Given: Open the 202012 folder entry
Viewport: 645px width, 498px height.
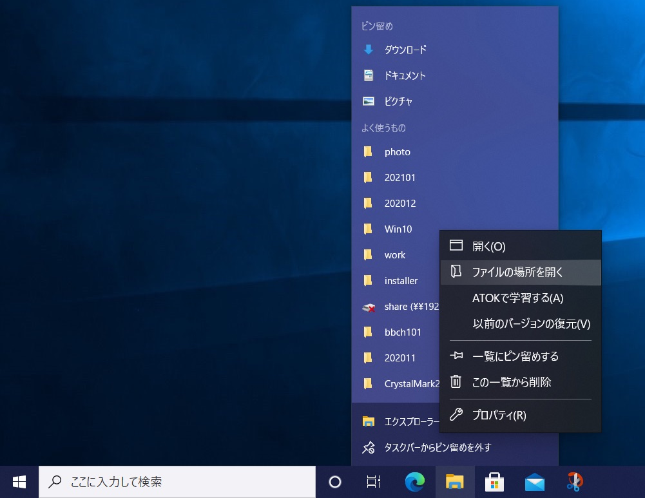Looking at the screenshot, I should click(455, 203).
